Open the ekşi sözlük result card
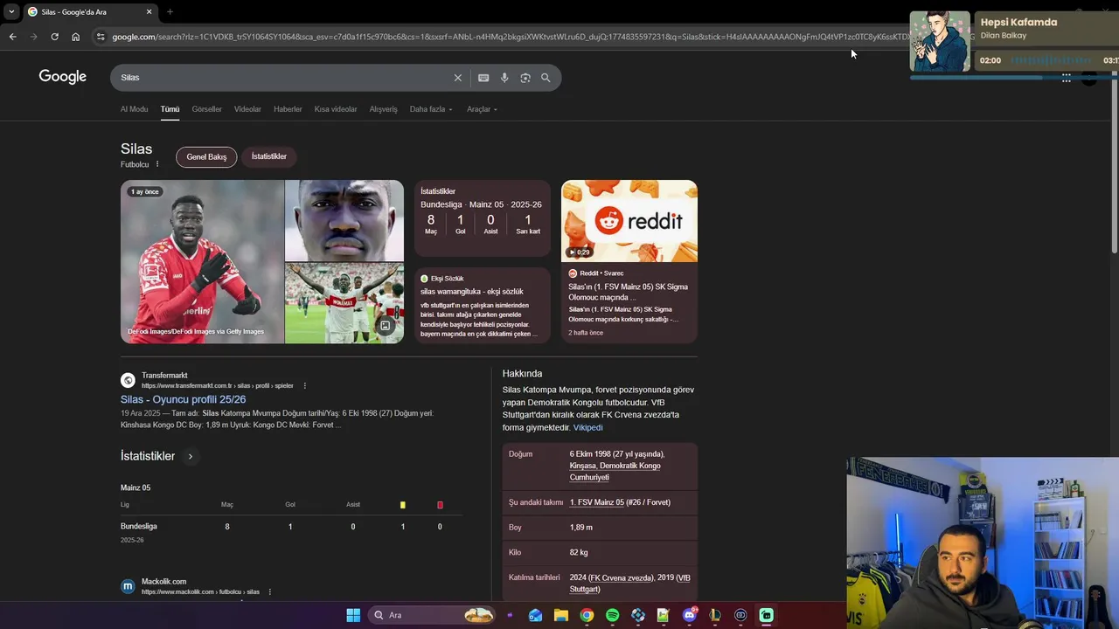This screenshot has width=1119, height=629. coord(483,306)
